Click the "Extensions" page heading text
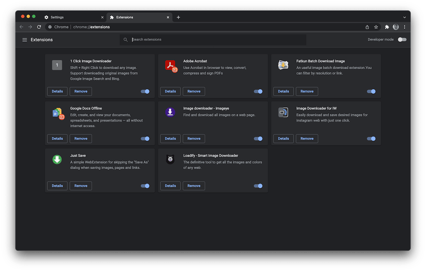The height and width of the screenshot is (271, 426). (x=42, y=40)
